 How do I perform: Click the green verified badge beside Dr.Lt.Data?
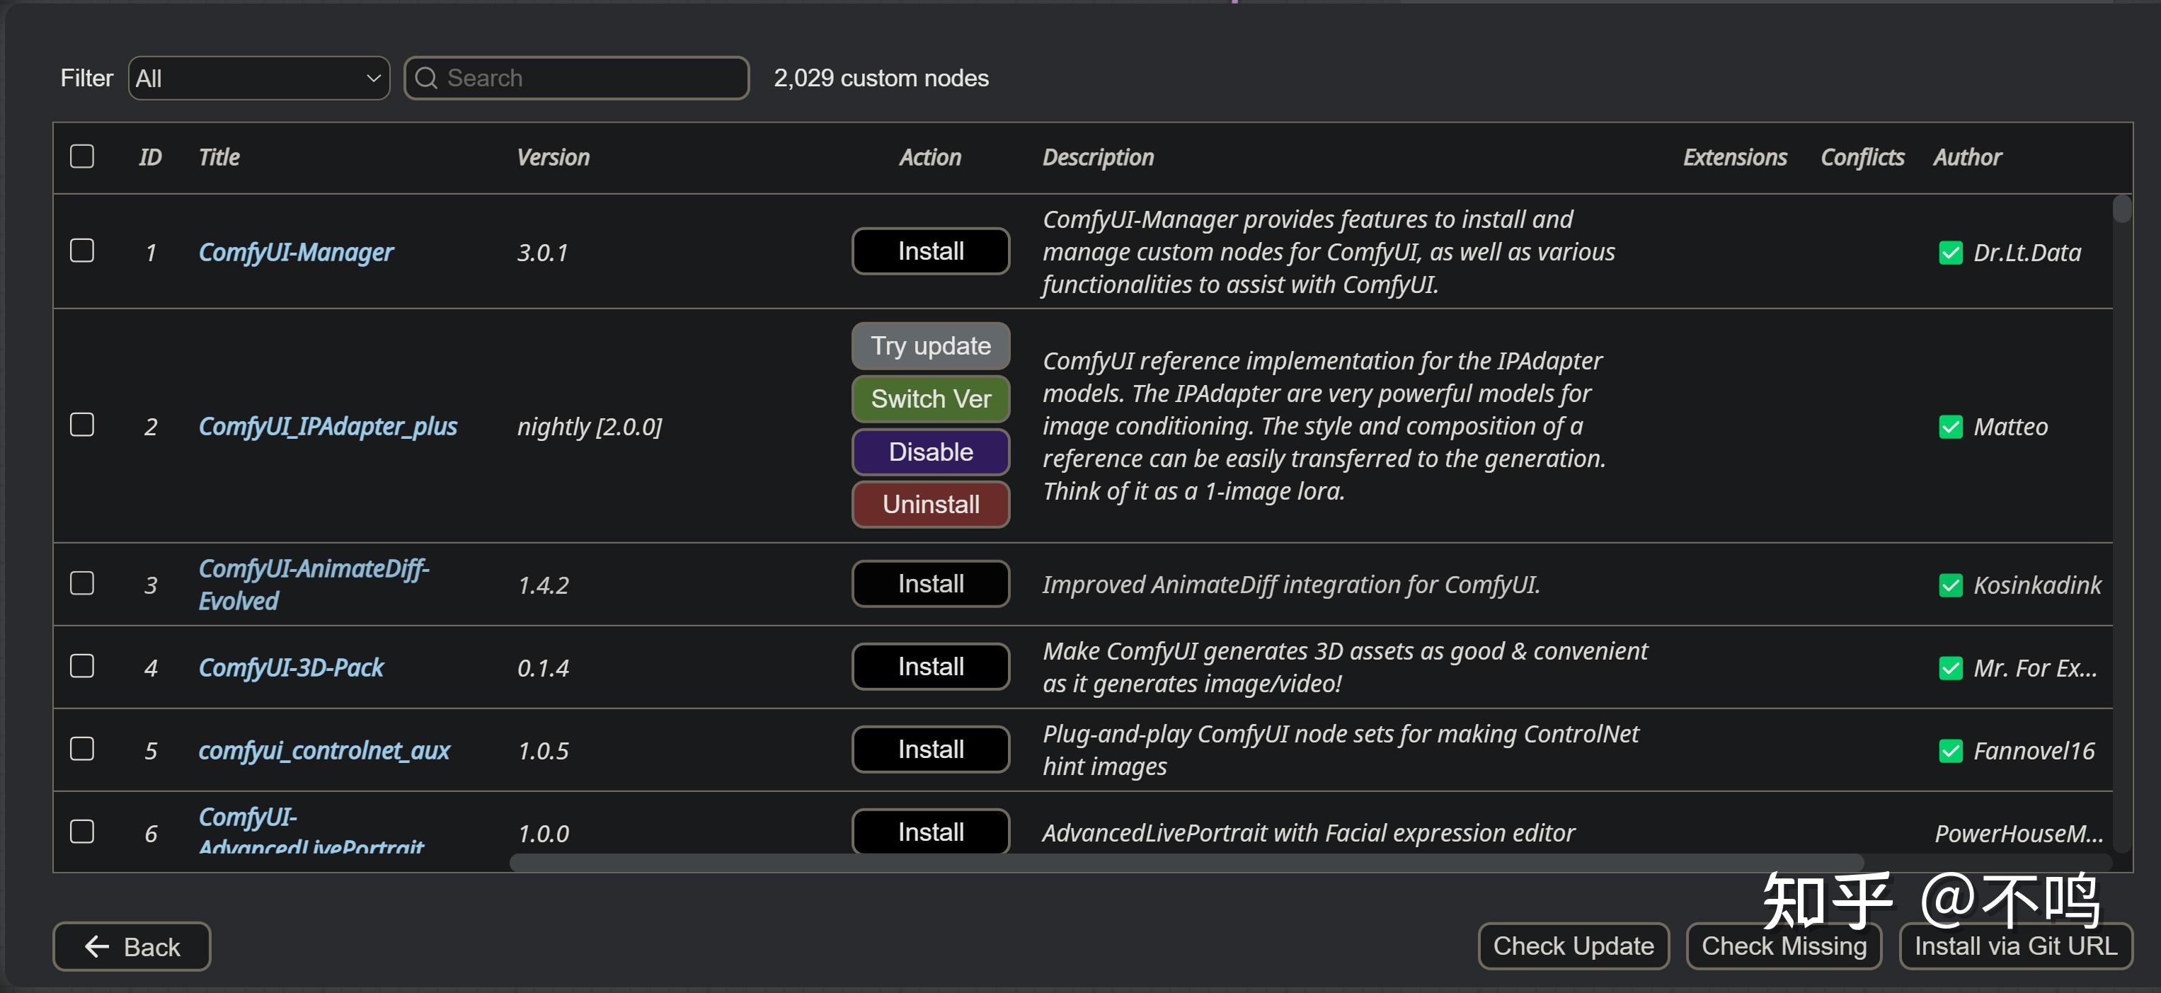(x=1951, y=253)
